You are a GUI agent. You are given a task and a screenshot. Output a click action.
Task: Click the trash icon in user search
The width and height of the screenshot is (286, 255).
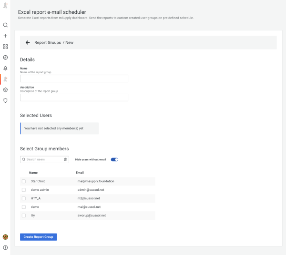[65, 159]
